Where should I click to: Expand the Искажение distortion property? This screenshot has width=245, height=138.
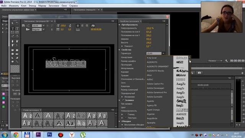[x=122, y=97]
